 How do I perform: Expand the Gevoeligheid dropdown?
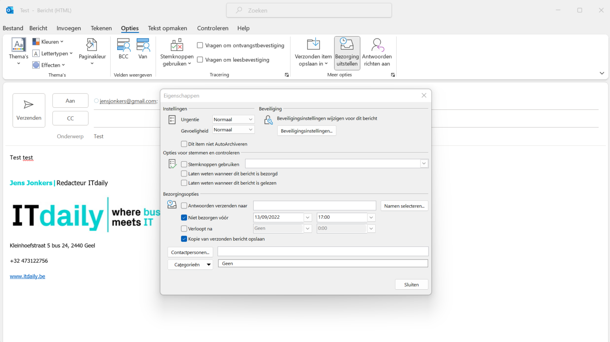click(251, 130)
